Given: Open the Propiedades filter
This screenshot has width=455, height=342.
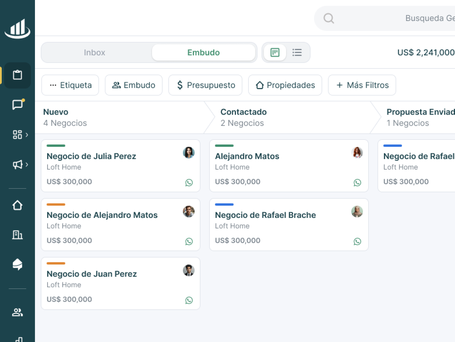Looking at the screenshot, I should (285, 85).
